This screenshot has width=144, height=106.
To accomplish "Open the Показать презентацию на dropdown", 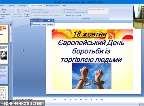I will coord(107,12).
